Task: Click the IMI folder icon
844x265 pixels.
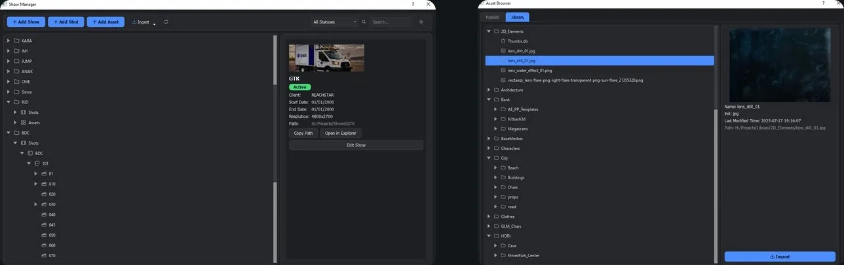Action: point(16,51)
